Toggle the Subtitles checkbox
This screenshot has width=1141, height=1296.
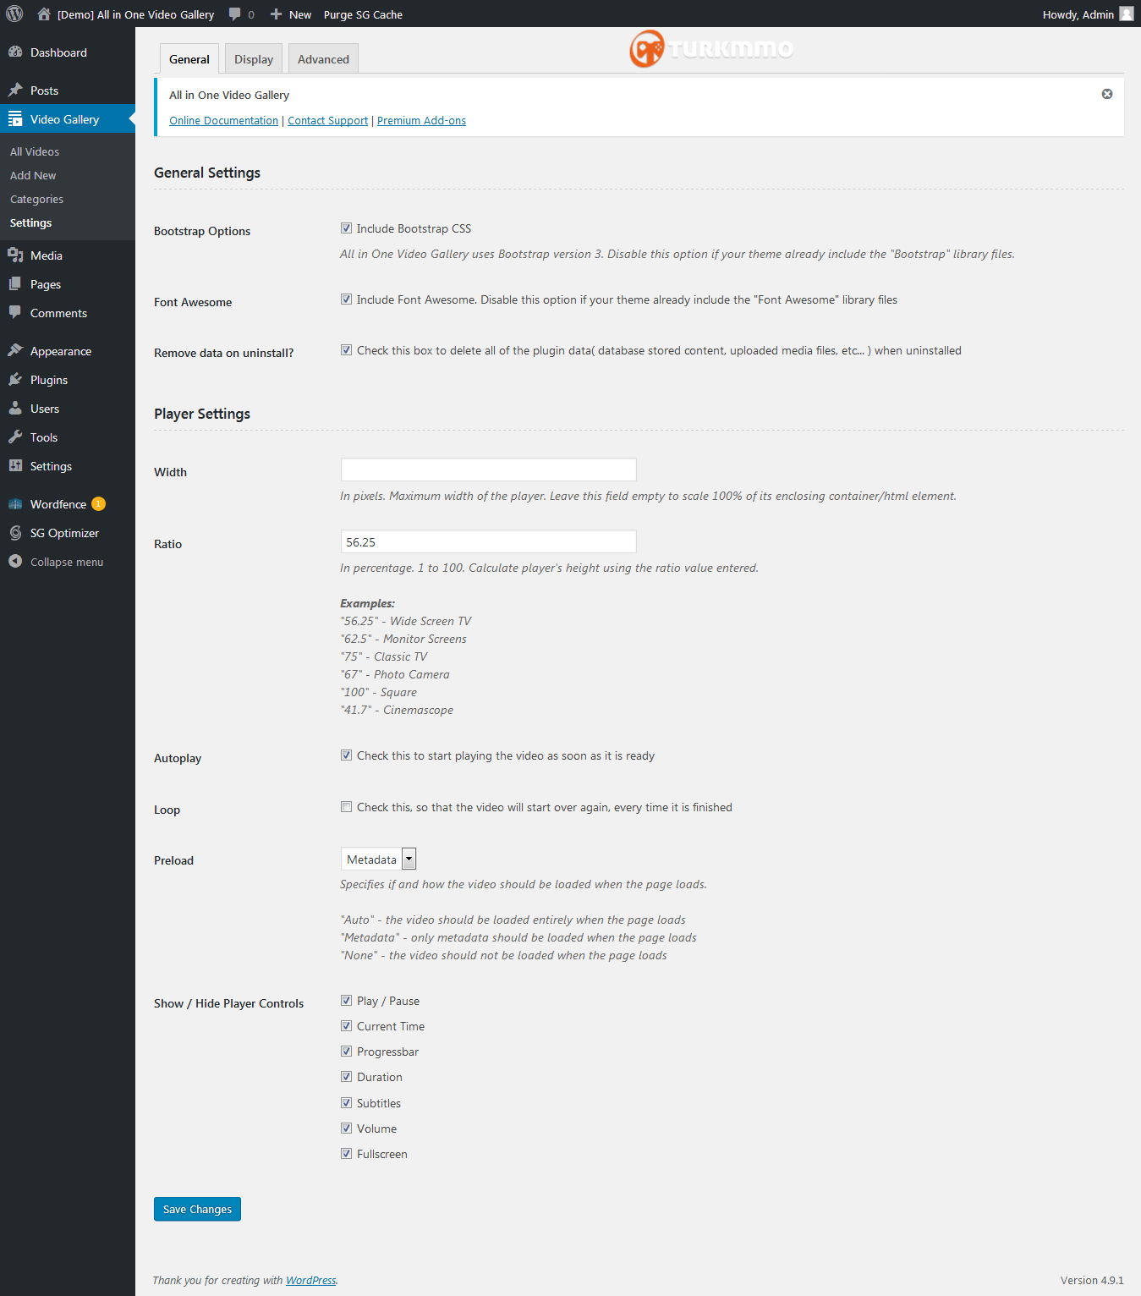pyautogui.click(x=346, y=1102)
